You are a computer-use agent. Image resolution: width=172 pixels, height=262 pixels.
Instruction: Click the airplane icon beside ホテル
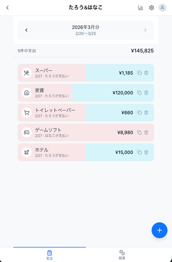click(x=26, y=152)
